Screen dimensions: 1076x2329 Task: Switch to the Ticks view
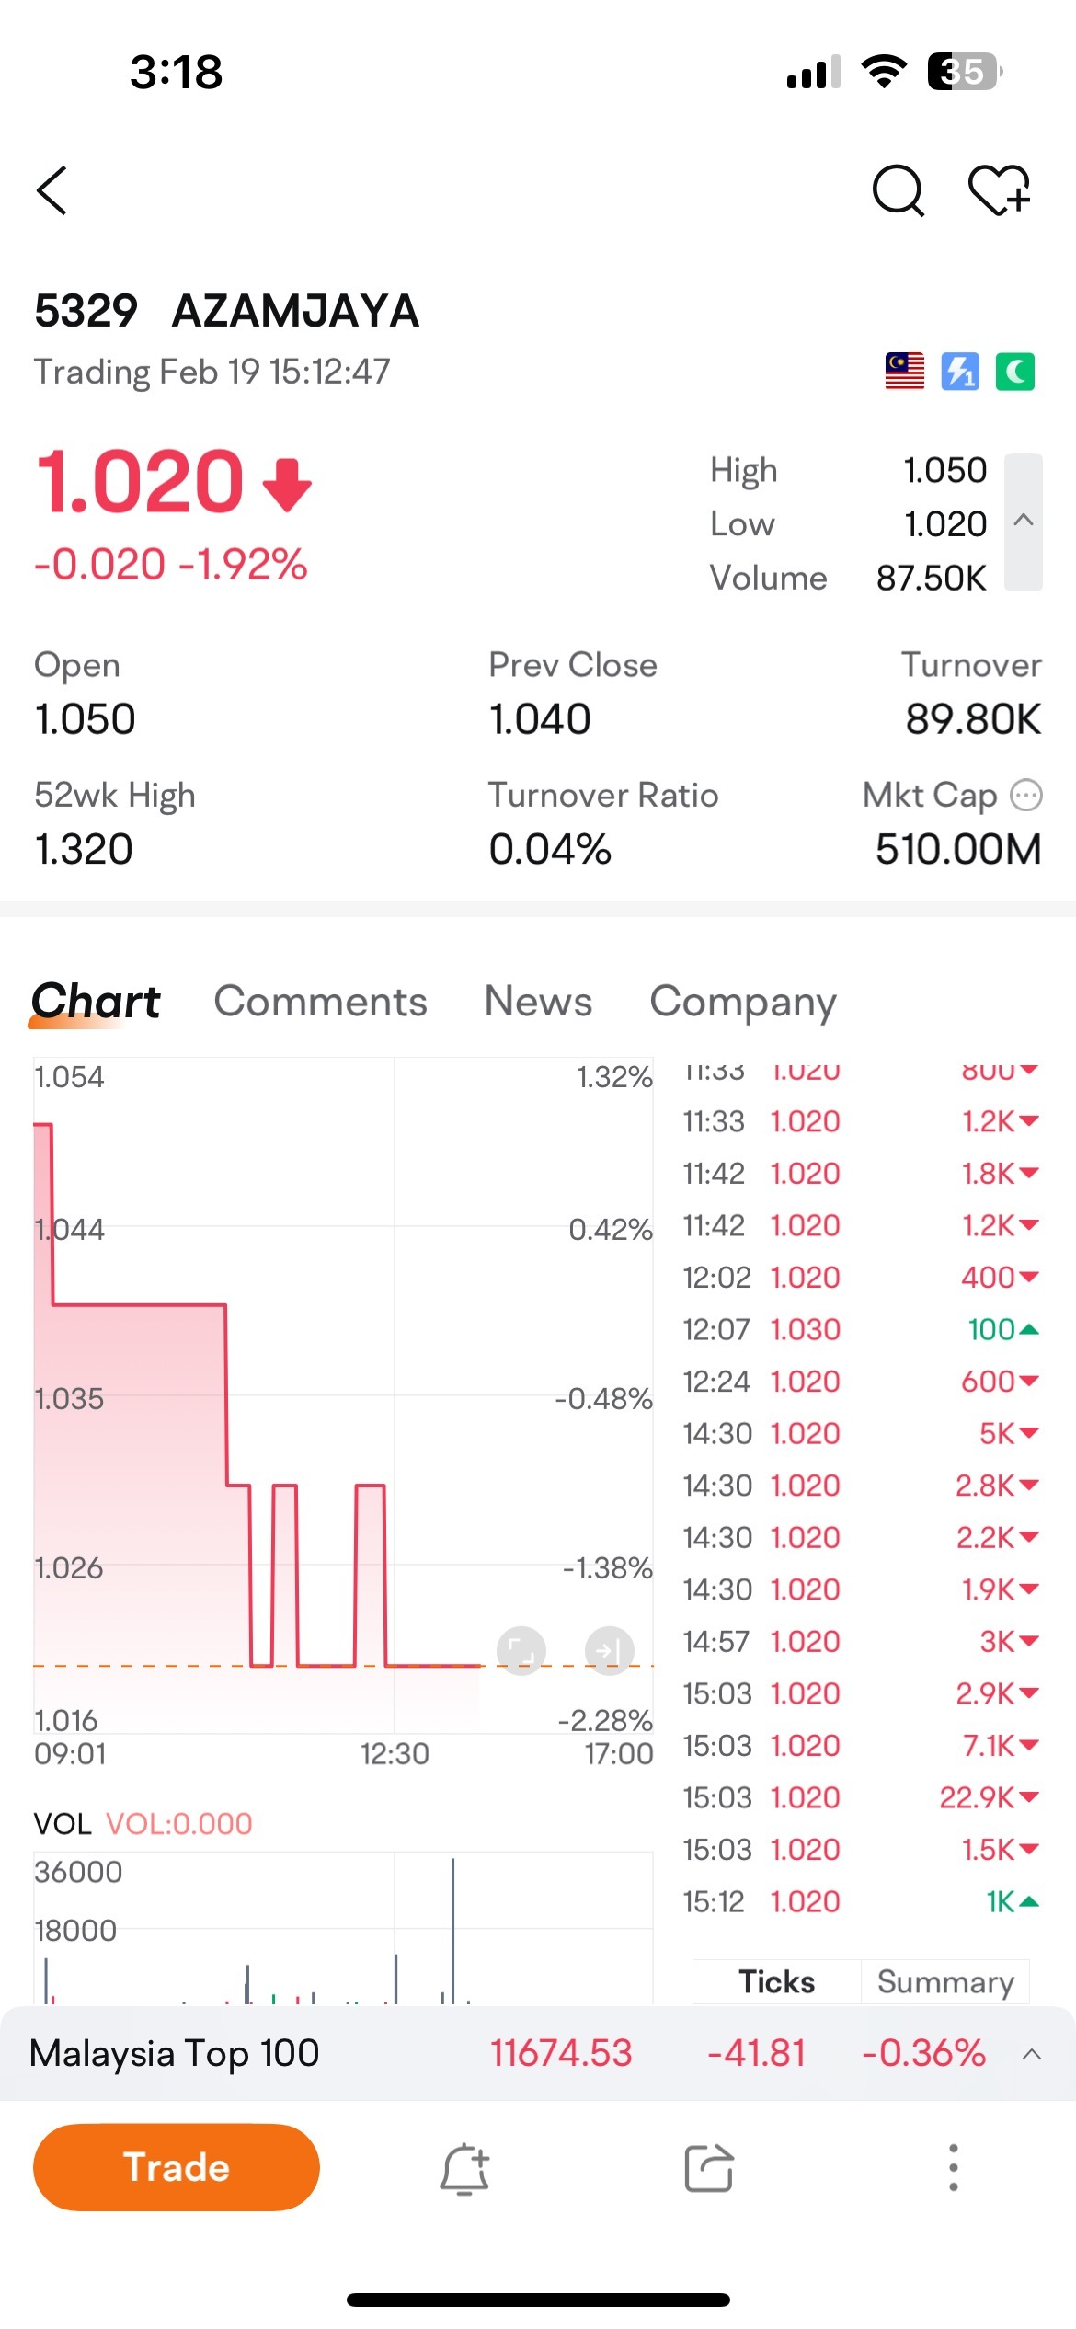(x=777, y=1981)
